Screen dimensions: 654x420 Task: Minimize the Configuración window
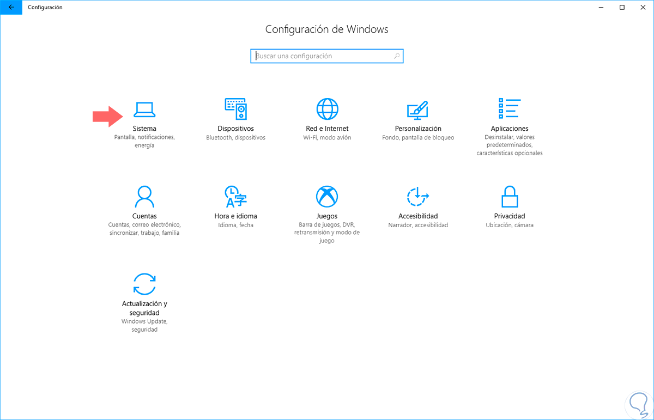click(602, 8)
